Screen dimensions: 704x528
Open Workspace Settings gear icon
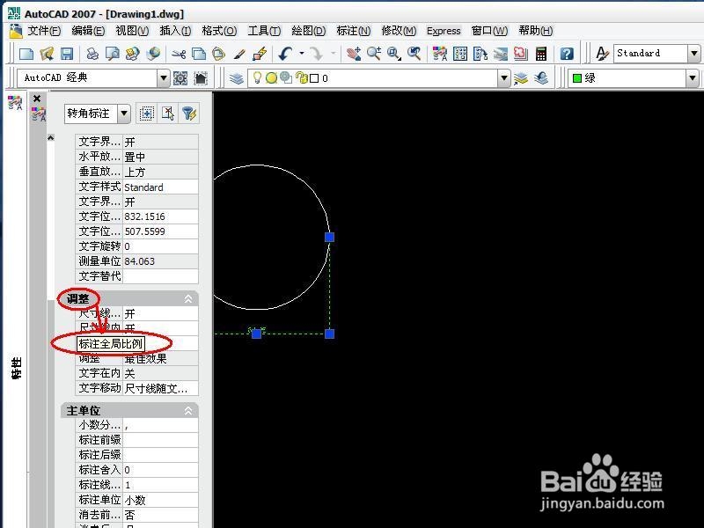180,78
